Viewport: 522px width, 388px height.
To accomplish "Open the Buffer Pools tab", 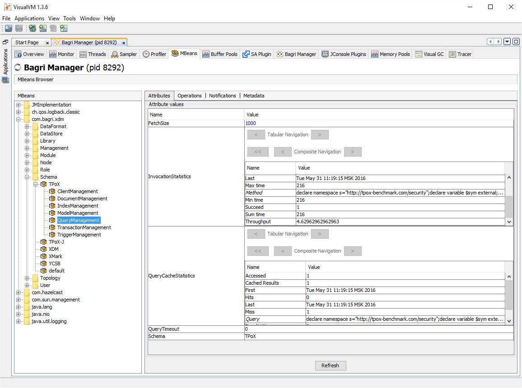I will (x=220, y=54).
